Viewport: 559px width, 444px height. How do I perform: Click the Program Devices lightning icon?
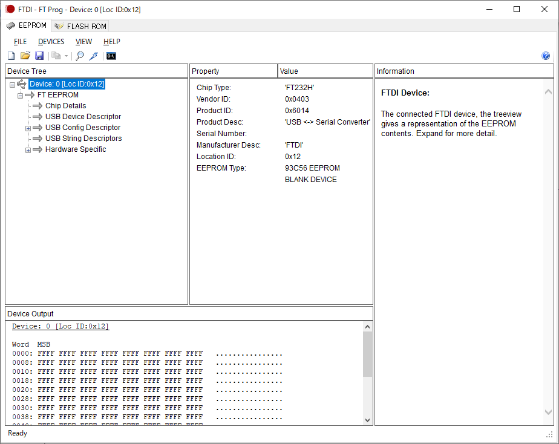pyautogui.click(x=94, y=56)
